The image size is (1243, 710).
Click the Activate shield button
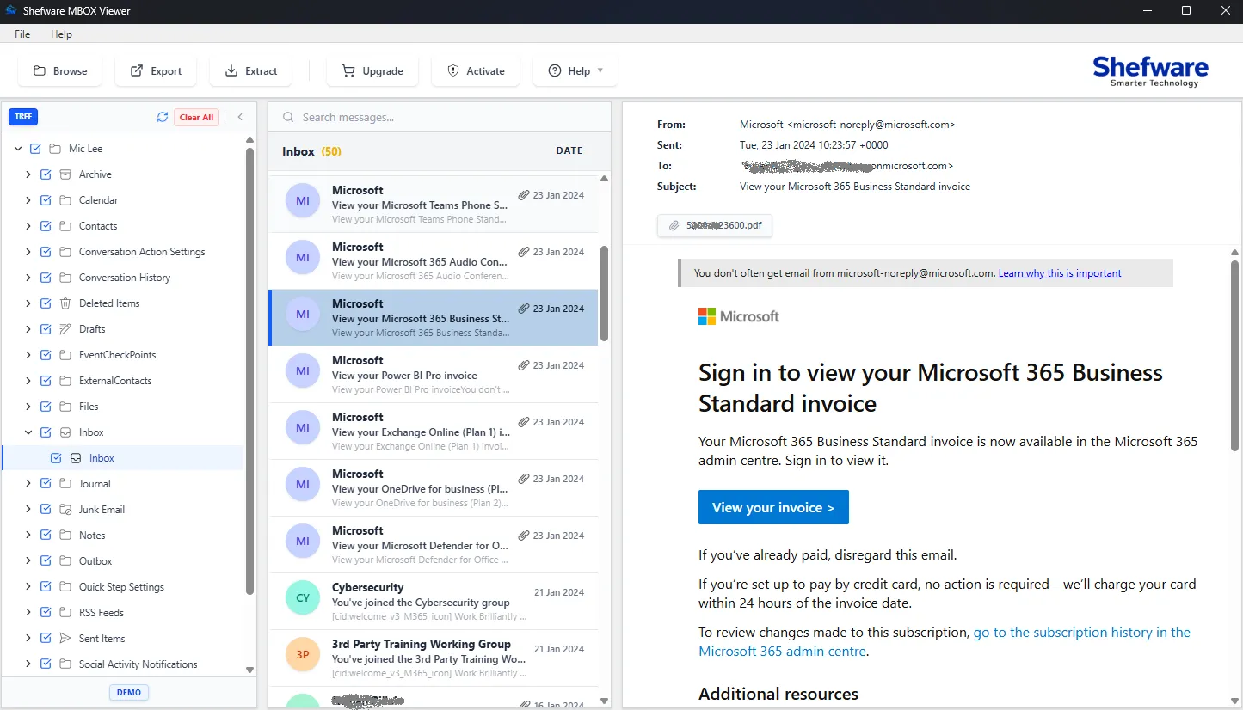pyautogui.click(x=476, y=71)
